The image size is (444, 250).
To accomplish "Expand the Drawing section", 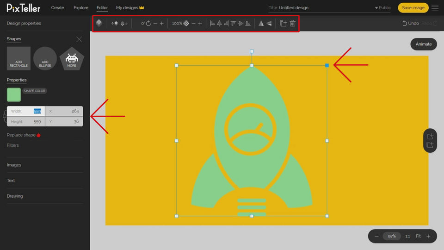I will click(x=15, y=196).
